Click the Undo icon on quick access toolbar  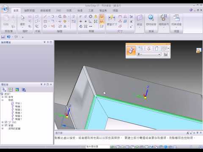[8, 37]
